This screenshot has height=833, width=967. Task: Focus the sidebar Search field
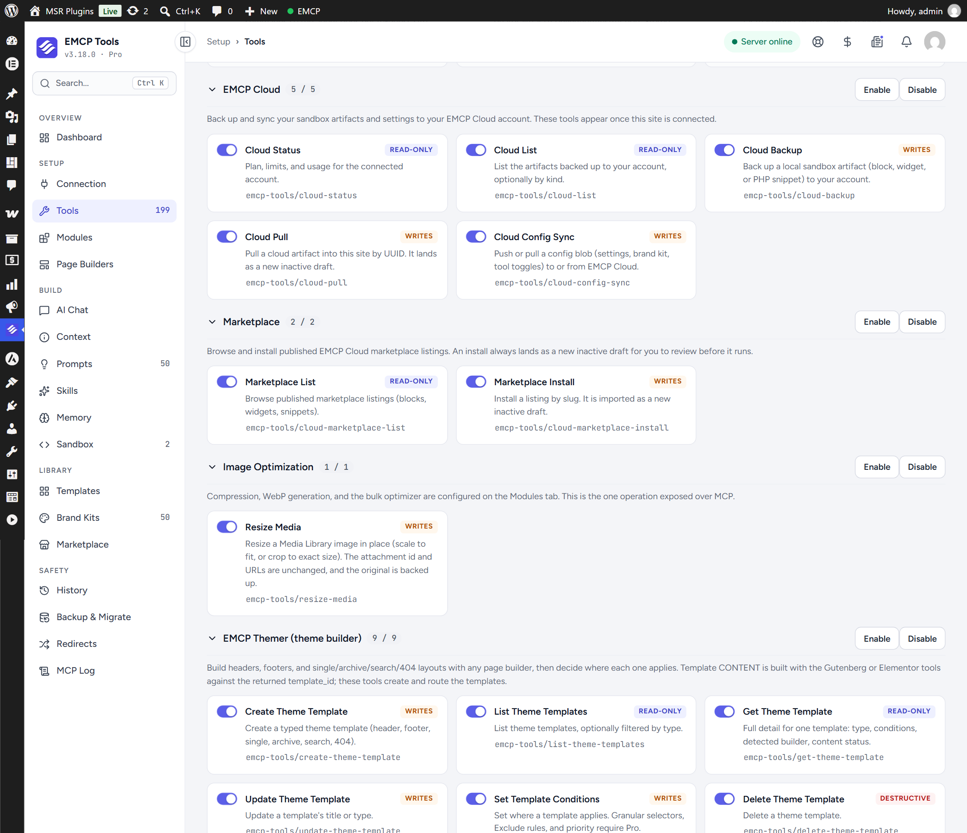pos(104,83)
